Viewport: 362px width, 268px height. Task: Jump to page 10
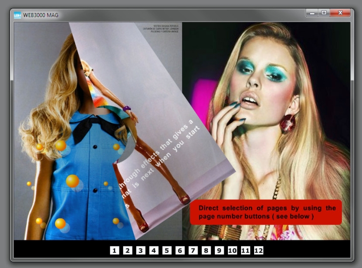[x=232, y=250]
